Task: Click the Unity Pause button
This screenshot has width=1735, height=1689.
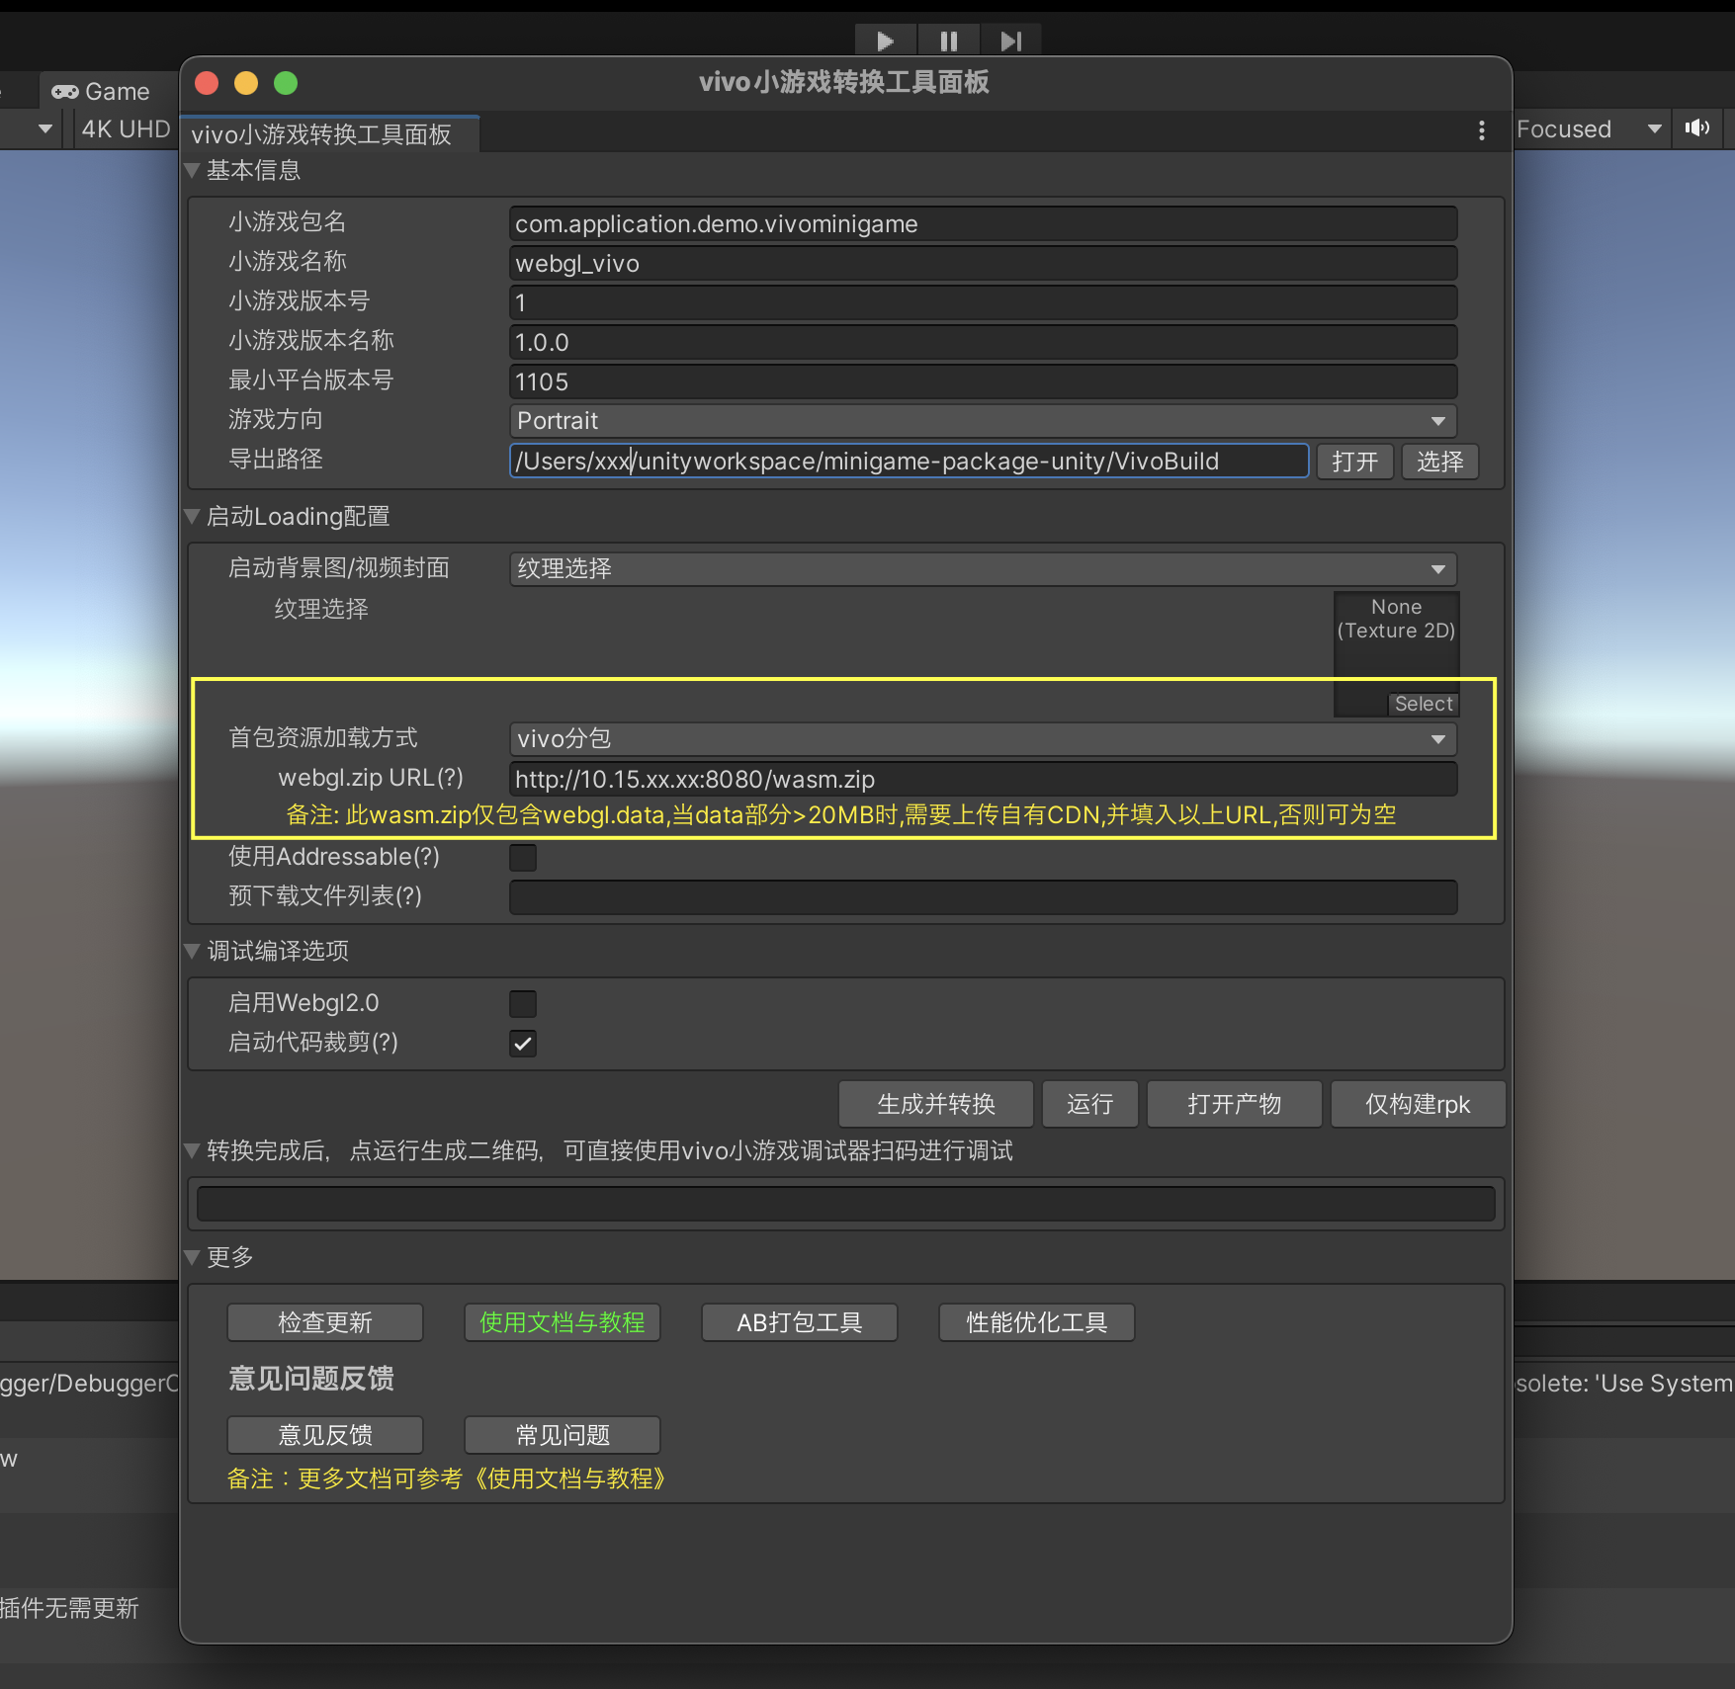Action: [948, 41]
